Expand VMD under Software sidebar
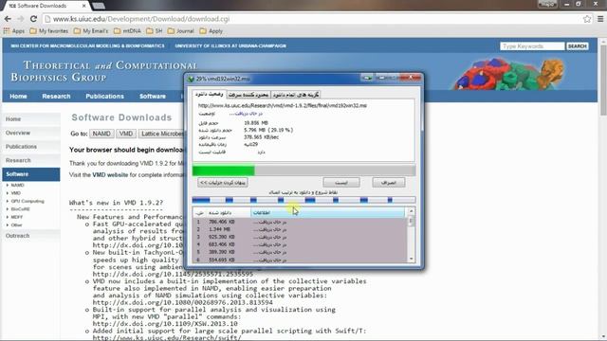 [x=13, y=193]
